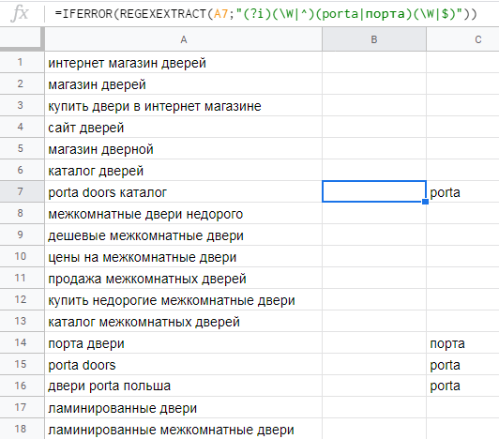This screenshot has width=499, height=439.
Task: Click the select-all corner box
Action: click(22, 38)
